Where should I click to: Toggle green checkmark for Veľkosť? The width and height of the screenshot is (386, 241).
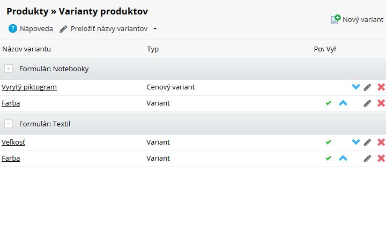[329, 142]
